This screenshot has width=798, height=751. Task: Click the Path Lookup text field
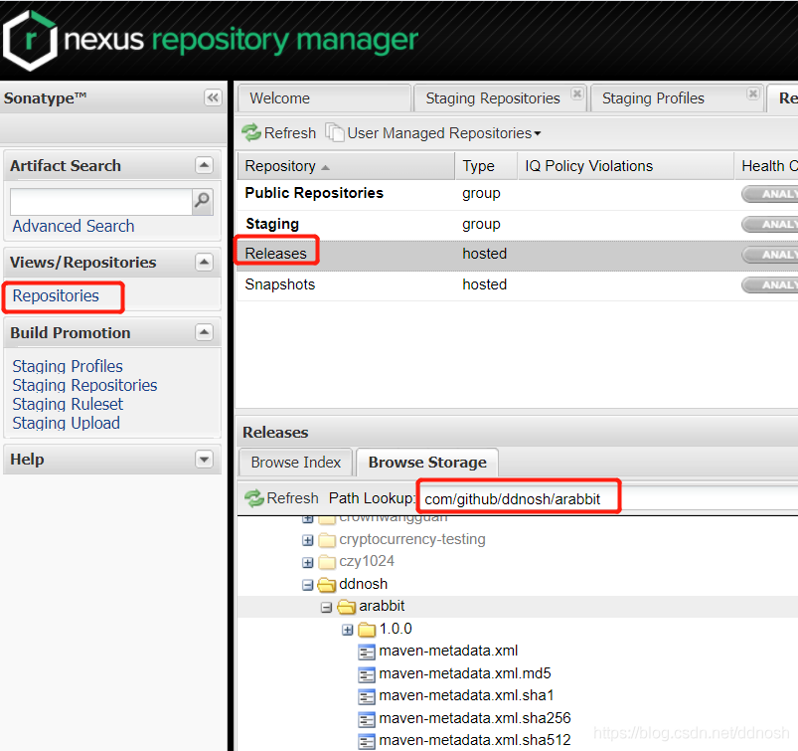click(608, 498)
